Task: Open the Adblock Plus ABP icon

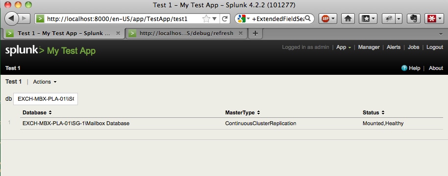Action: [325, 19]
